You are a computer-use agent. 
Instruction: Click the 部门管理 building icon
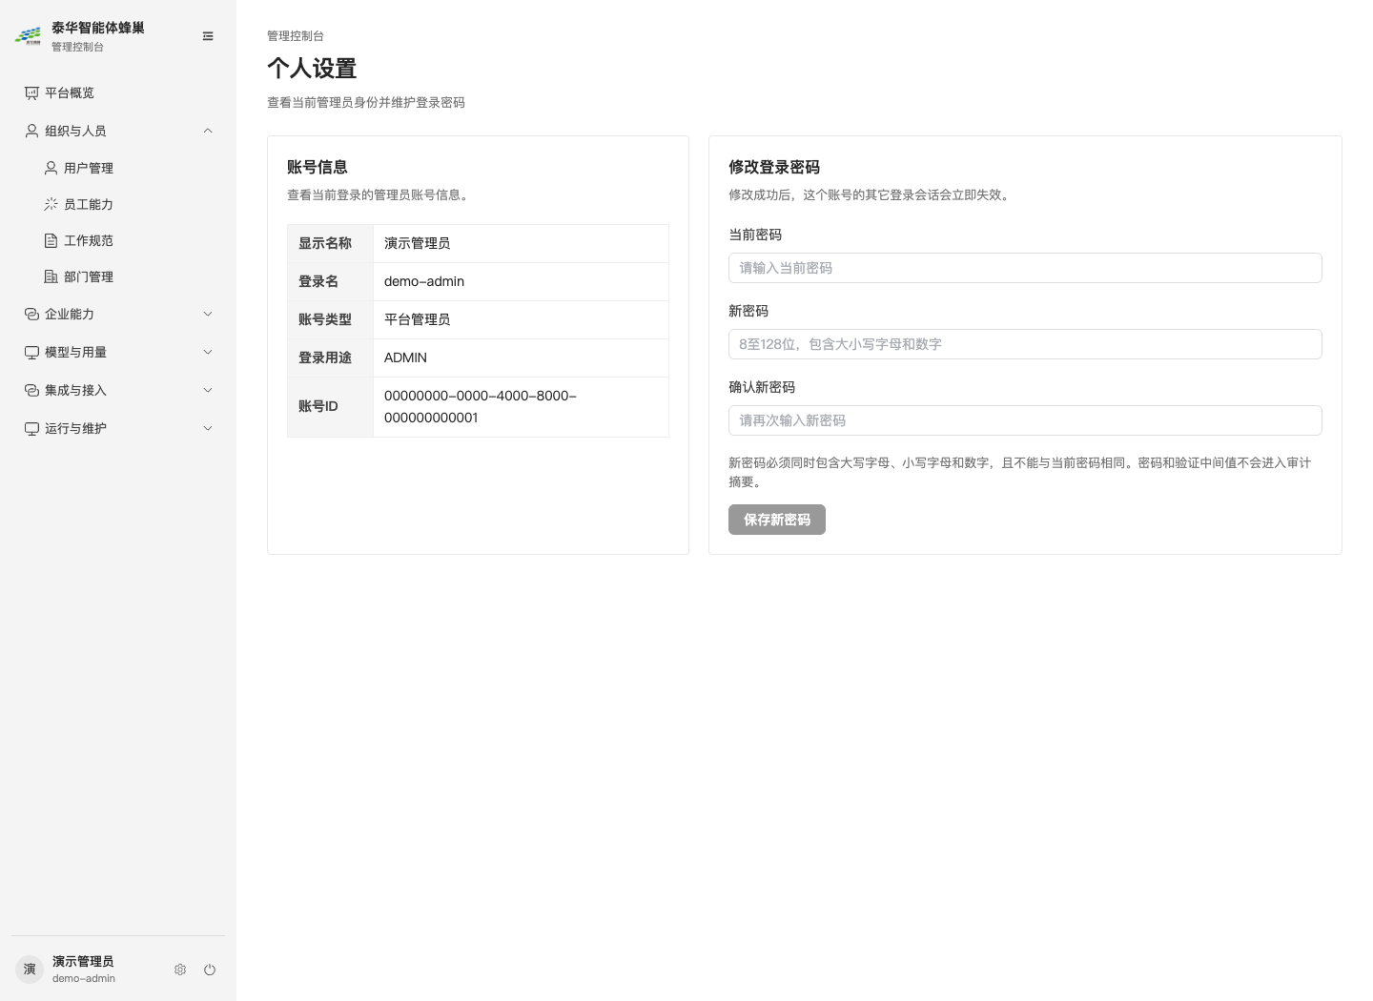tap(51, 276)
